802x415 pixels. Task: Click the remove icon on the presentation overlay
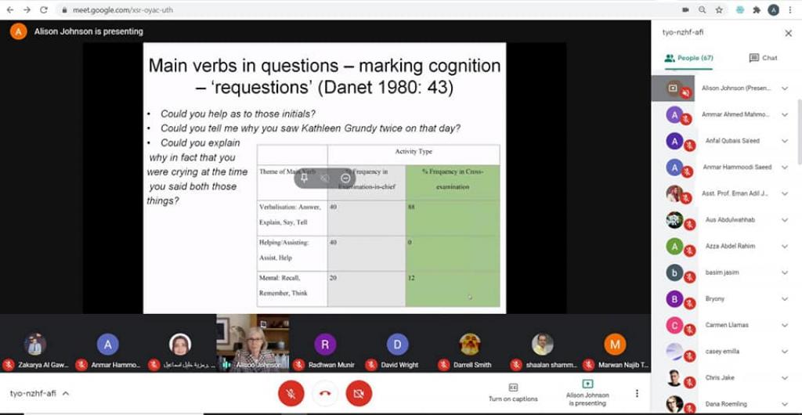(x=345, y=179)
